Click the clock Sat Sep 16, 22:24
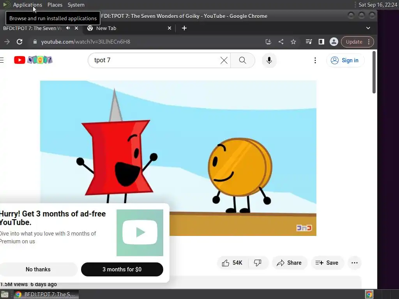This screenshot has height=299, width=399. point(378,5)
